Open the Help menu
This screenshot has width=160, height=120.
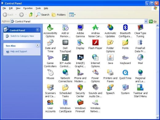click(x=46, y=8)
